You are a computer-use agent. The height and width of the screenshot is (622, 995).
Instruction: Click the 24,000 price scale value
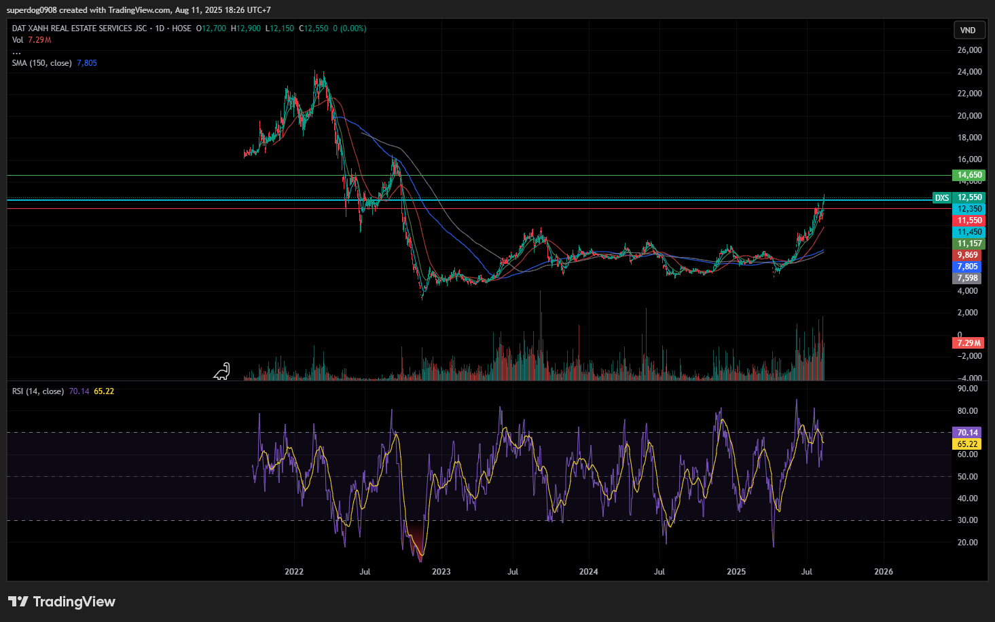point(970,72)
